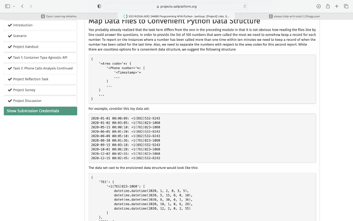Image resolution: width=353 pixels, height=221 pixels.
Task: Toggle the Safari sidebar button
Action: point(8,6)
